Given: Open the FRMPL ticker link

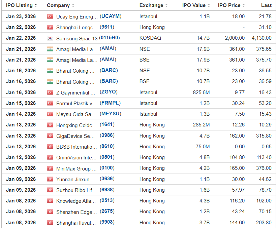Looking at the screenshot, I should tap(110, 103).
